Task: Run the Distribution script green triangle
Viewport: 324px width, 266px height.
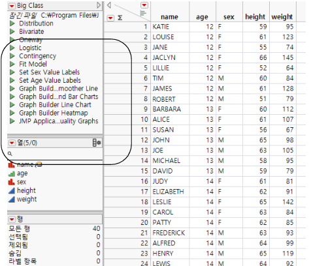Action: (12, 23)
